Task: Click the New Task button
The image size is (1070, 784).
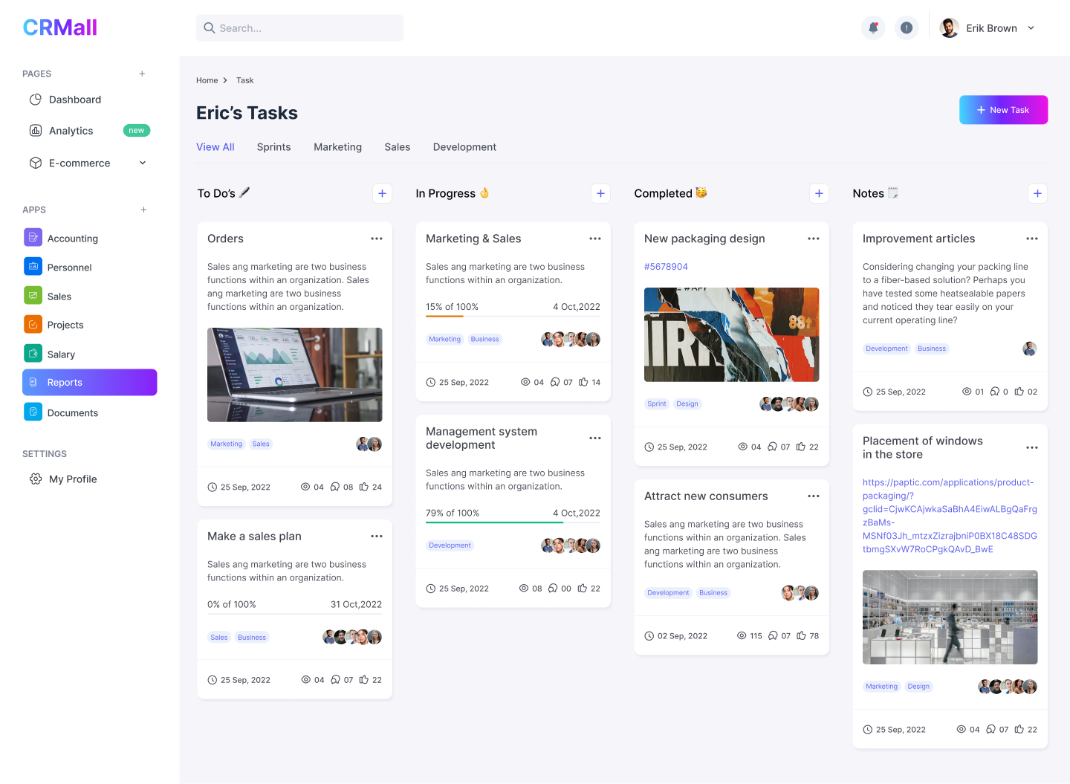Action: tap(1003, 110)
